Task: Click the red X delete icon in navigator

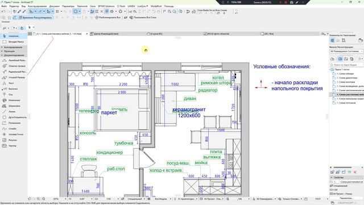Action: point(355,172)
